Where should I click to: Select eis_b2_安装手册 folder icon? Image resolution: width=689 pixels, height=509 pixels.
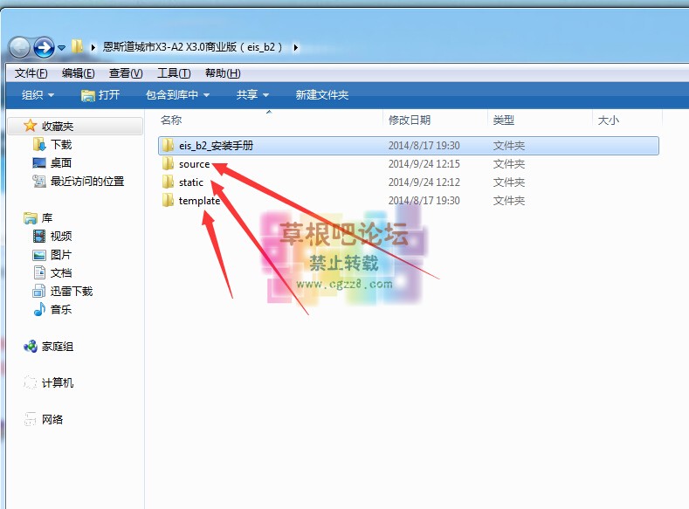pos(168,145)
